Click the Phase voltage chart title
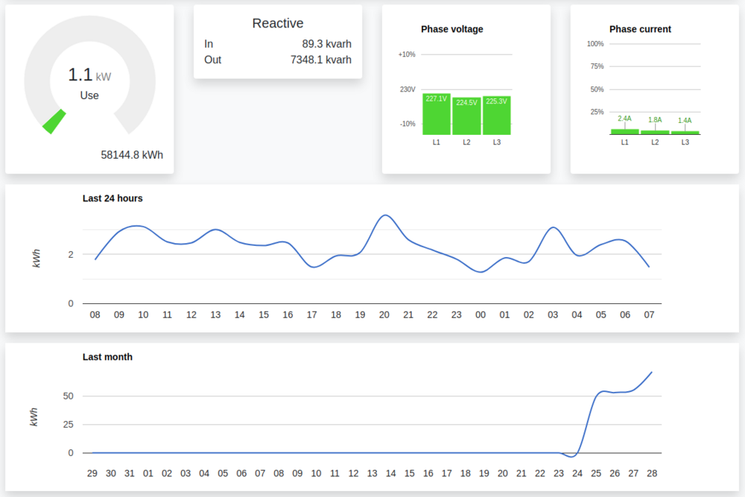 (451, 29)
